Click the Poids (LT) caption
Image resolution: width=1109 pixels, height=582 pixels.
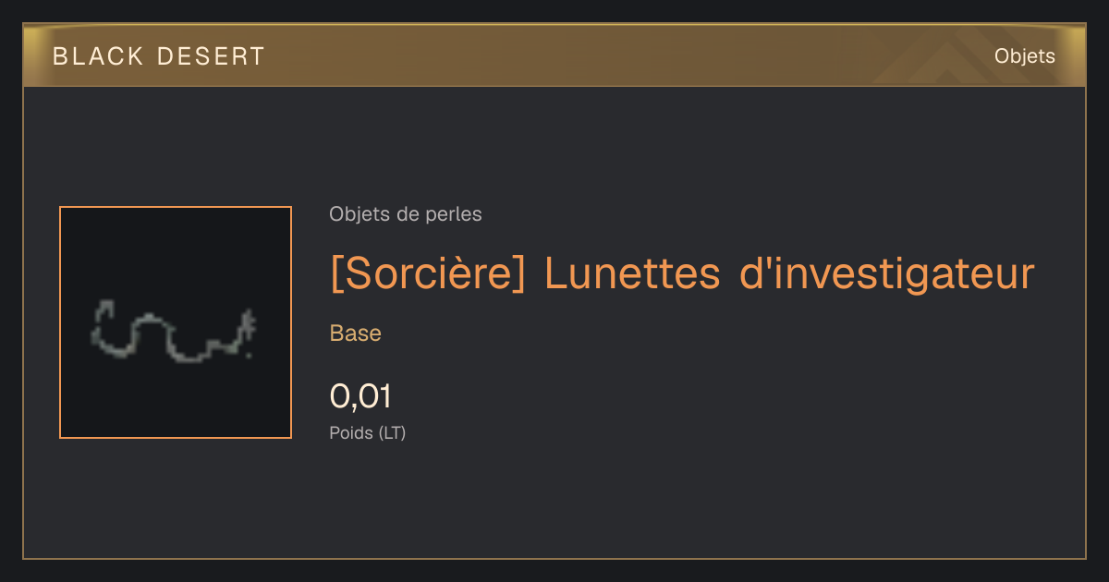[x=368, y=432]
